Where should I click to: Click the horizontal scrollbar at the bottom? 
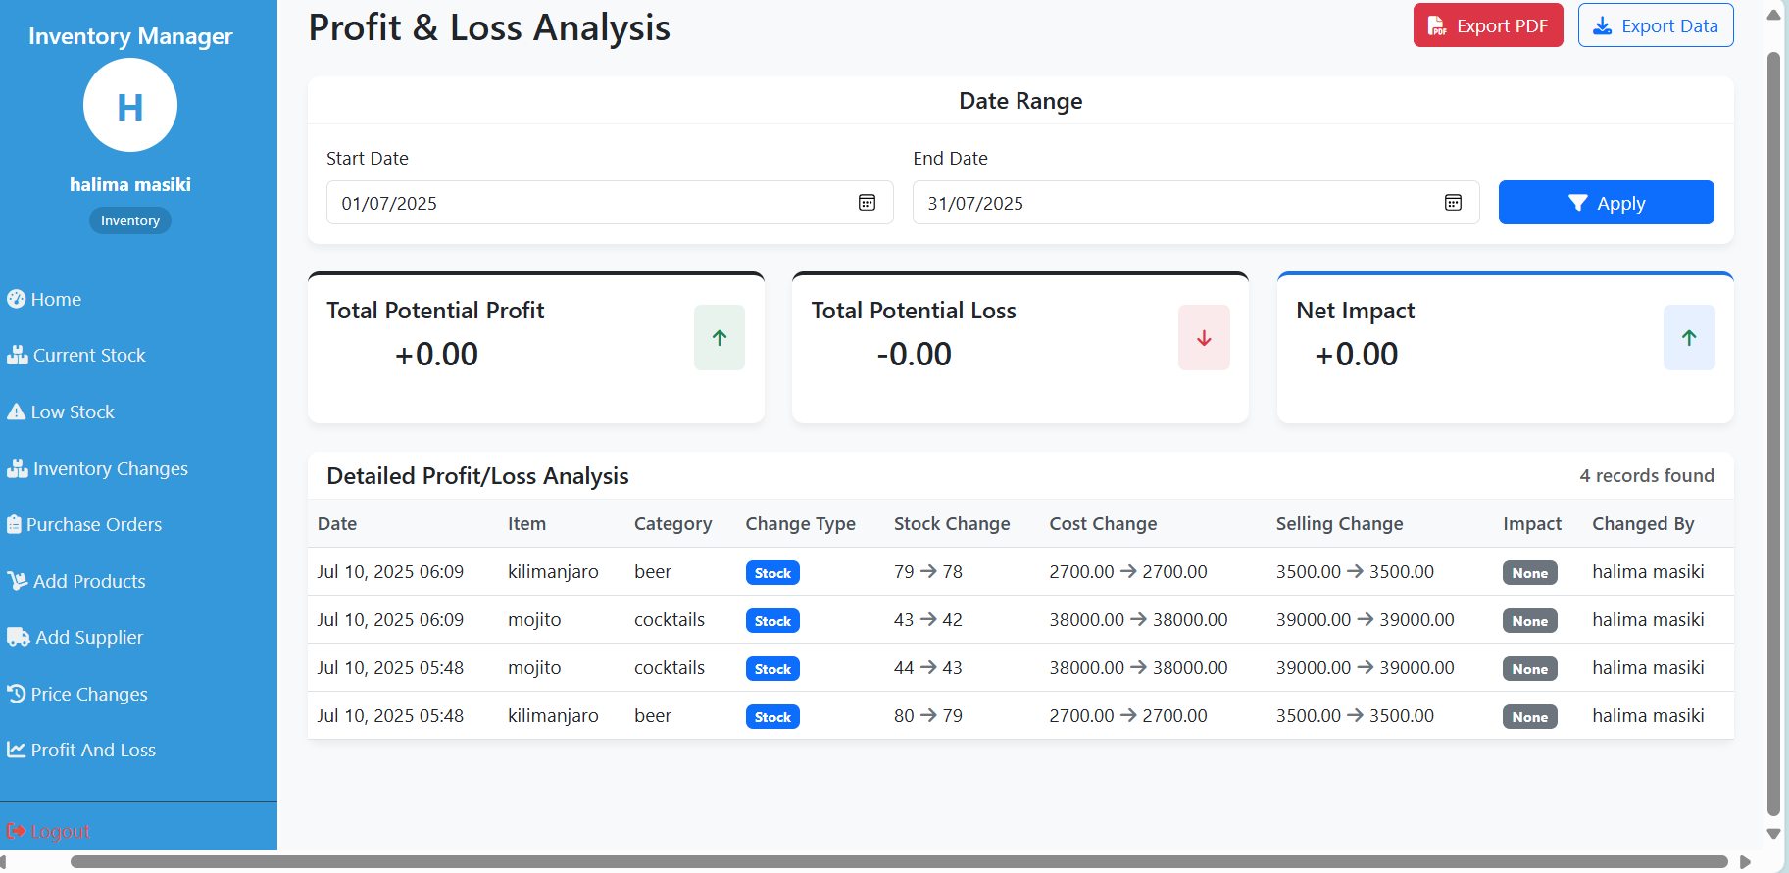[898, 862]
